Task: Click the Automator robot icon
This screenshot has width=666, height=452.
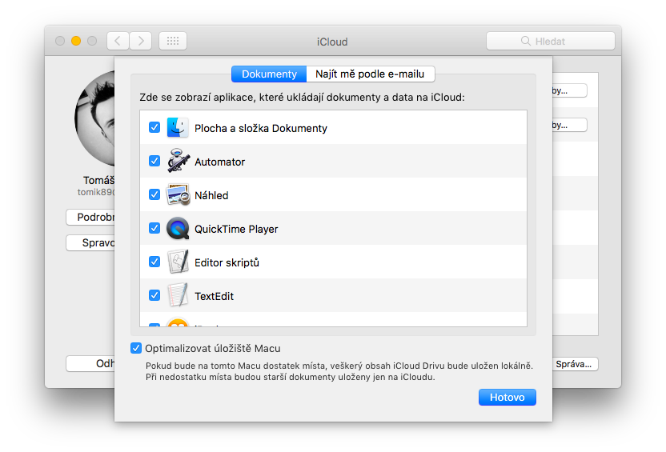Action: 178,162
